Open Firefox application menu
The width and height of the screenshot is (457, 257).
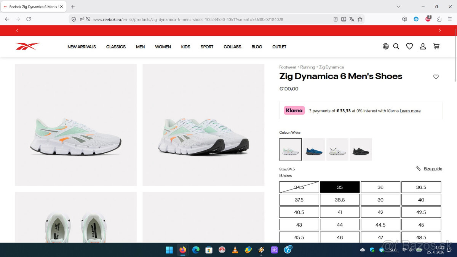pyautogui.click(x=451, y=19)
